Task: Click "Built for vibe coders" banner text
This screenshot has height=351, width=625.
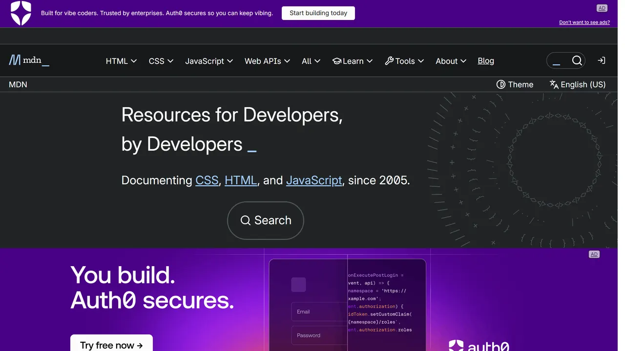Action: [69, 13]
